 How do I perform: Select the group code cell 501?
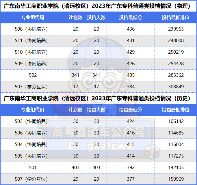33,168
